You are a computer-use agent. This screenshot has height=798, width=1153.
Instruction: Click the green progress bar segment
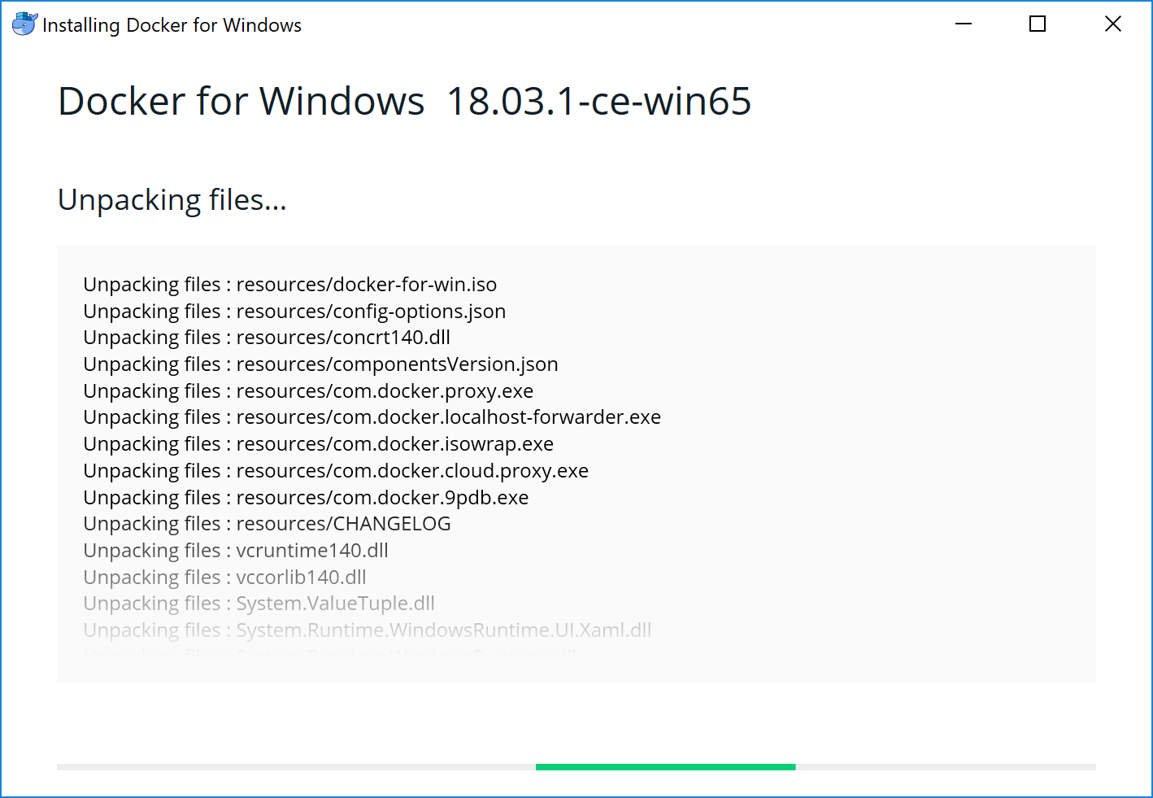(665, 766)
